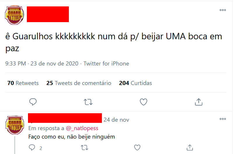The width and height of the screenshot is (234, 154).
Task: Click the reply icon under the main tweet
Action: click(33, 102)
